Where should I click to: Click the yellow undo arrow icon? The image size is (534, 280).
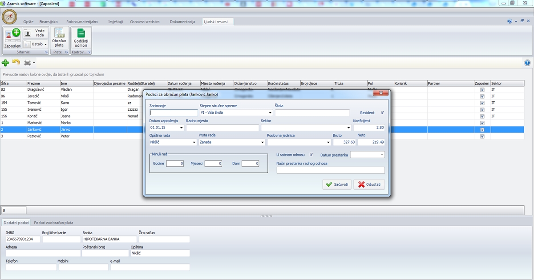pyautogui.click(x=16, y=63)
